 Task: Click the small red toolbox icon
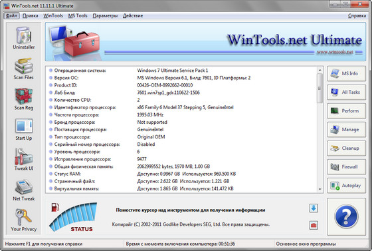point(314,225)
